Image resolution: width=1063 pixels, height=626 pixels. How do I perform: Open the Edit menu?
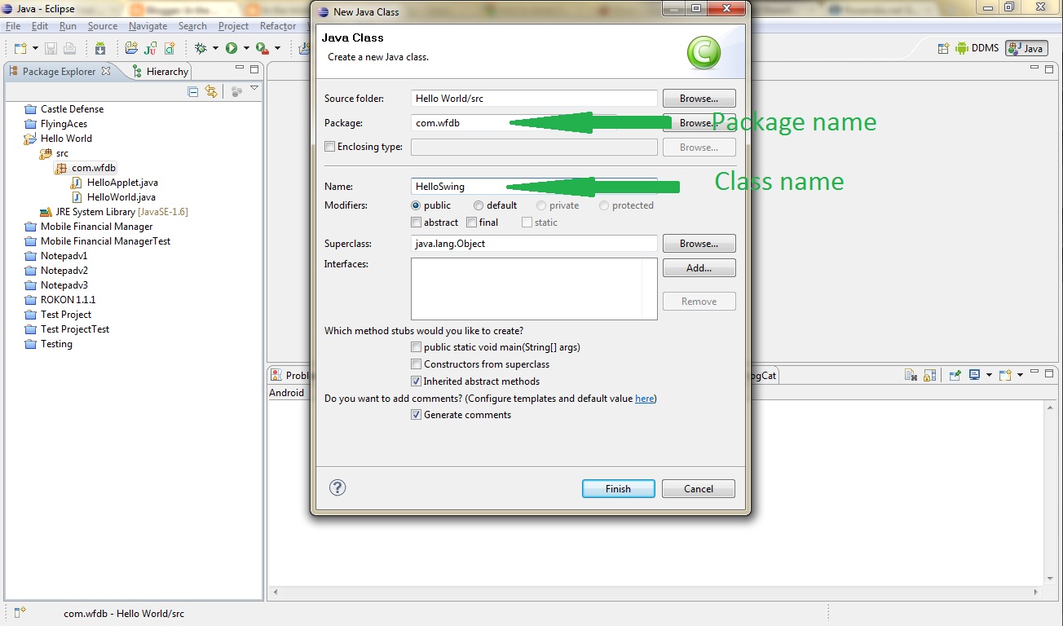(40, 26)
